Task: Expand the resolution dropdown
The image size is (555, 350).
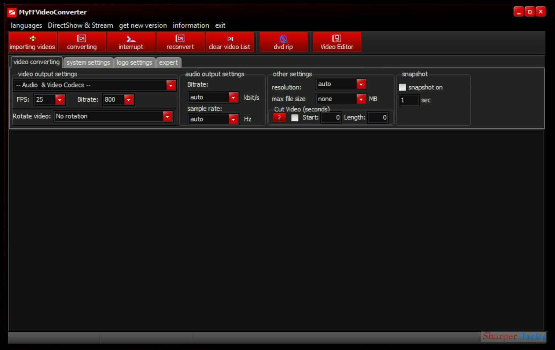Action: tap(361, 84)
